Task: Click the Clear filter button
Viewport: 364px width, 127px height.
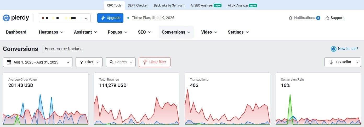Action: point(155,62)
